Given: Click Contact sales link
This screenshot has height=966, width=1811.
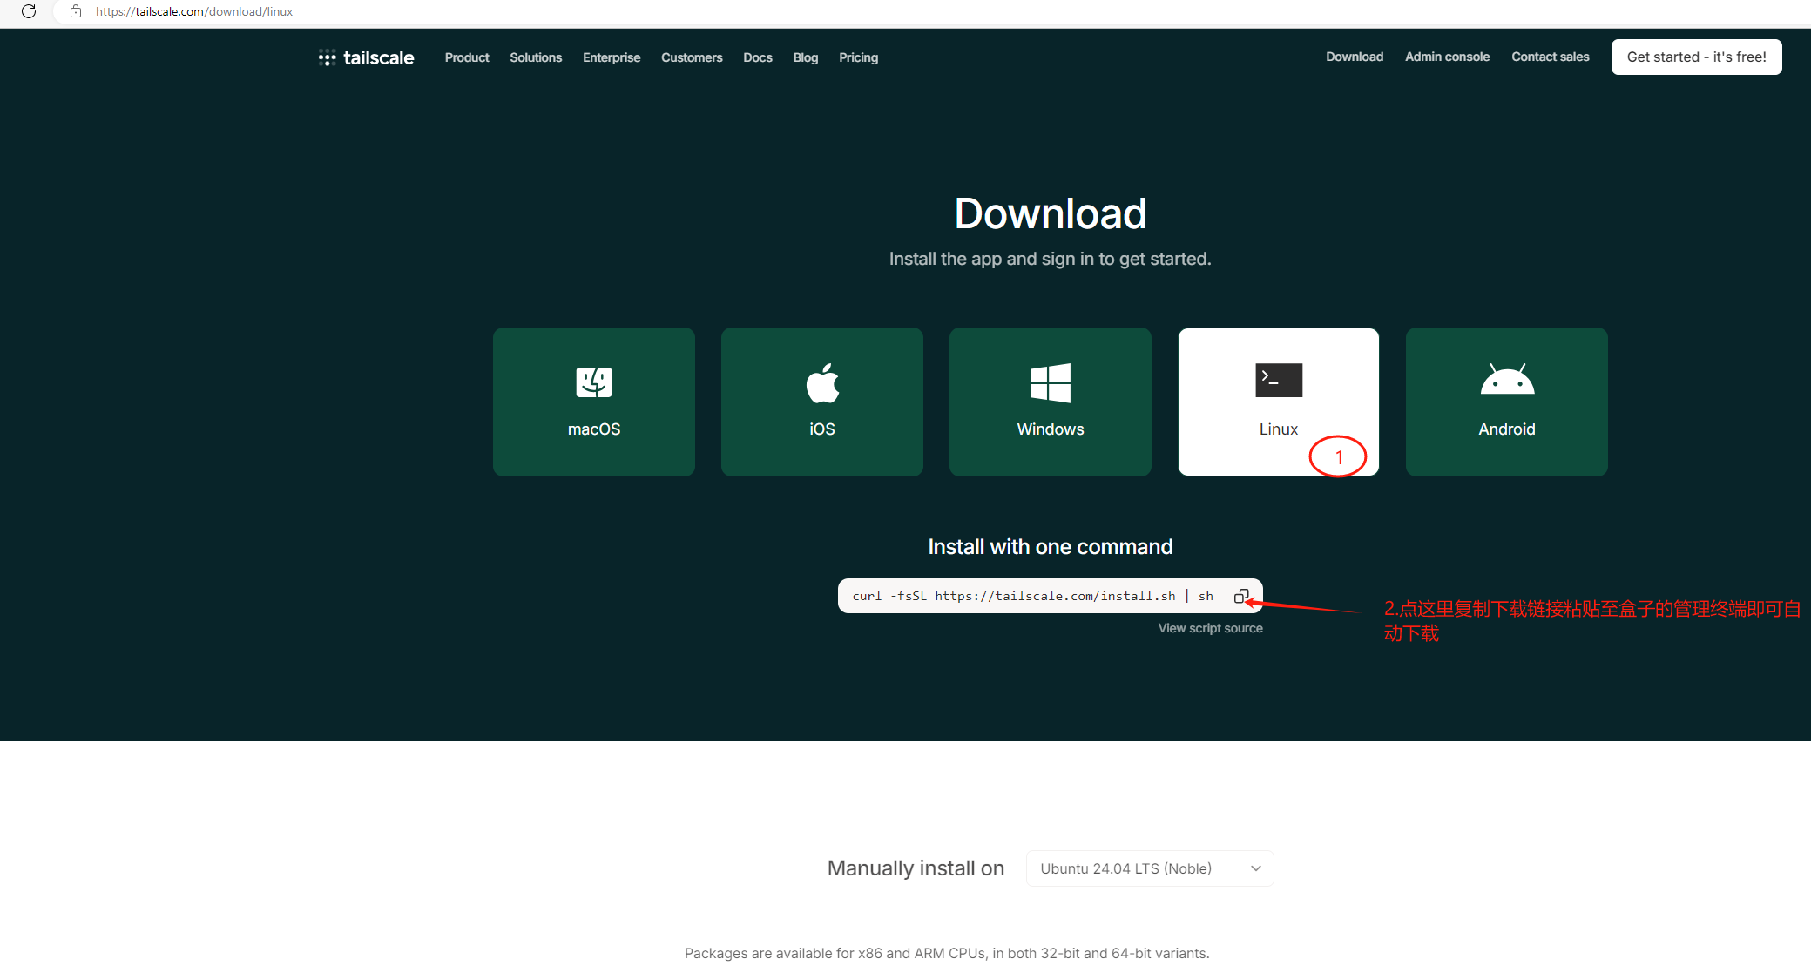Looking at the screenshot, I should click(x=1550, y=57).
